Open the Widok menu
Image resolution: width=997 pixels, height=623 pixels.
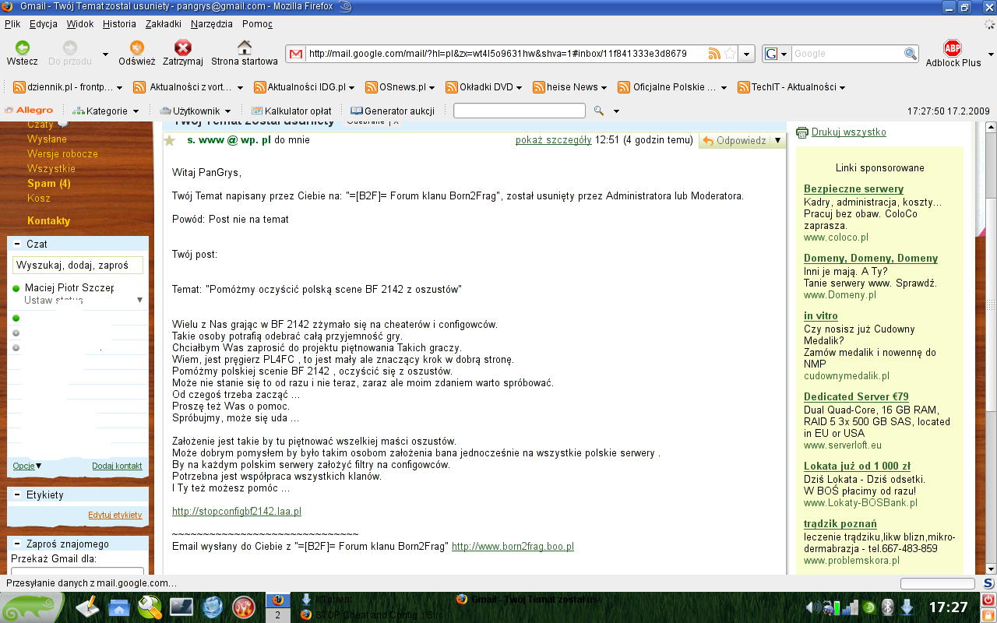pyautogui.click(x=80, y=24)
